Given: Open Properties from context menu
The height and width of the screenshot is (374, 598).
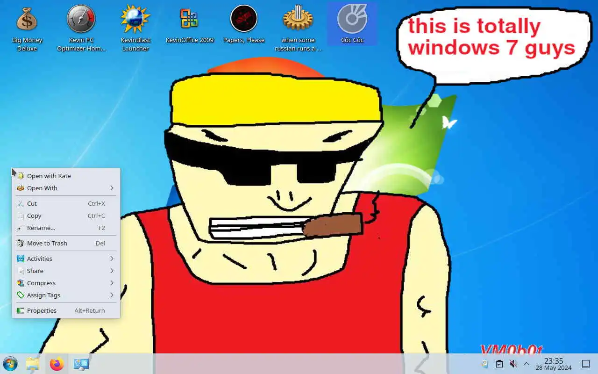Looking at the screenshot, I should click(x=66, y=310).
